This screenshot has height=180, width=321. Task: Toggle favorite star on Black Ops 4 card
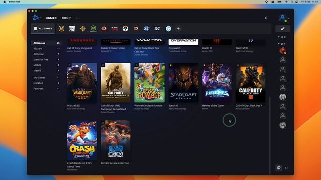click(238, 65)
